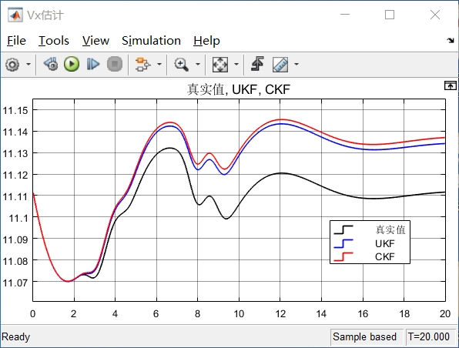Click the blue UKF legend line sample
Viewport: 459px width, 348px height.
(343, 243)
